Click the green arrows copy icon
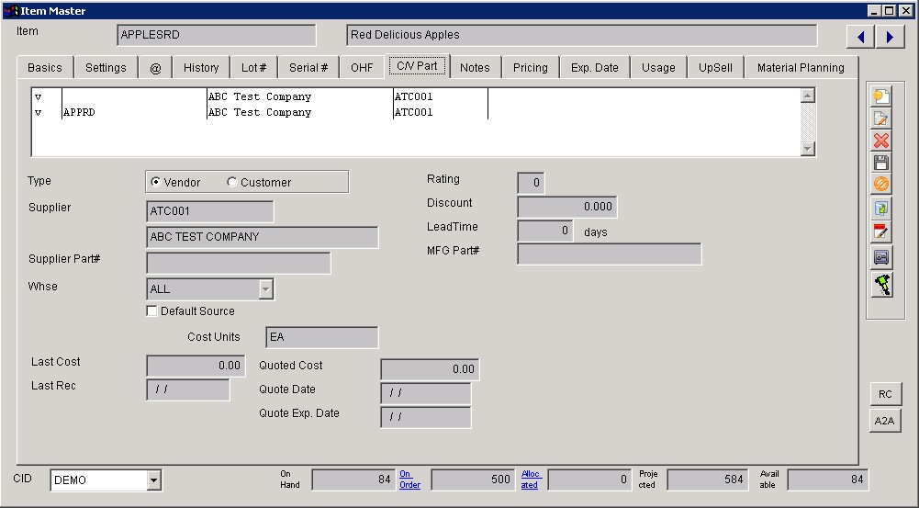Viewport: 919px width, 508px height. pyautogui.click(x=881, y=209)
